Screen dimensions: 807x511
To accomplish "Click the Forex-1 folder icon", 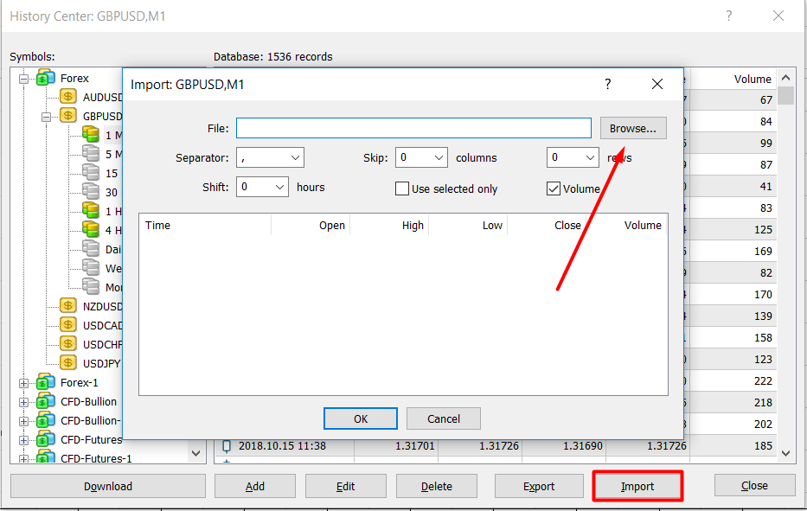I will [46, 382].
